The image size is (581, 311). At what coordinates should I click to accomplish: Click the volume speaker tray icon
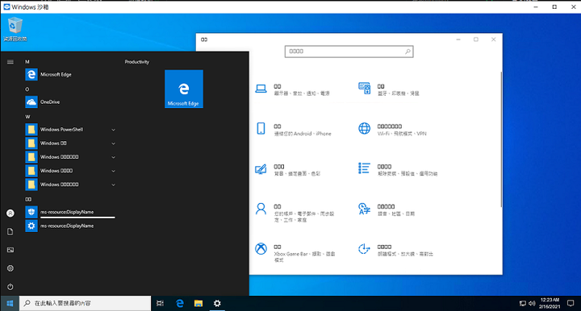[x=532, y=303]
